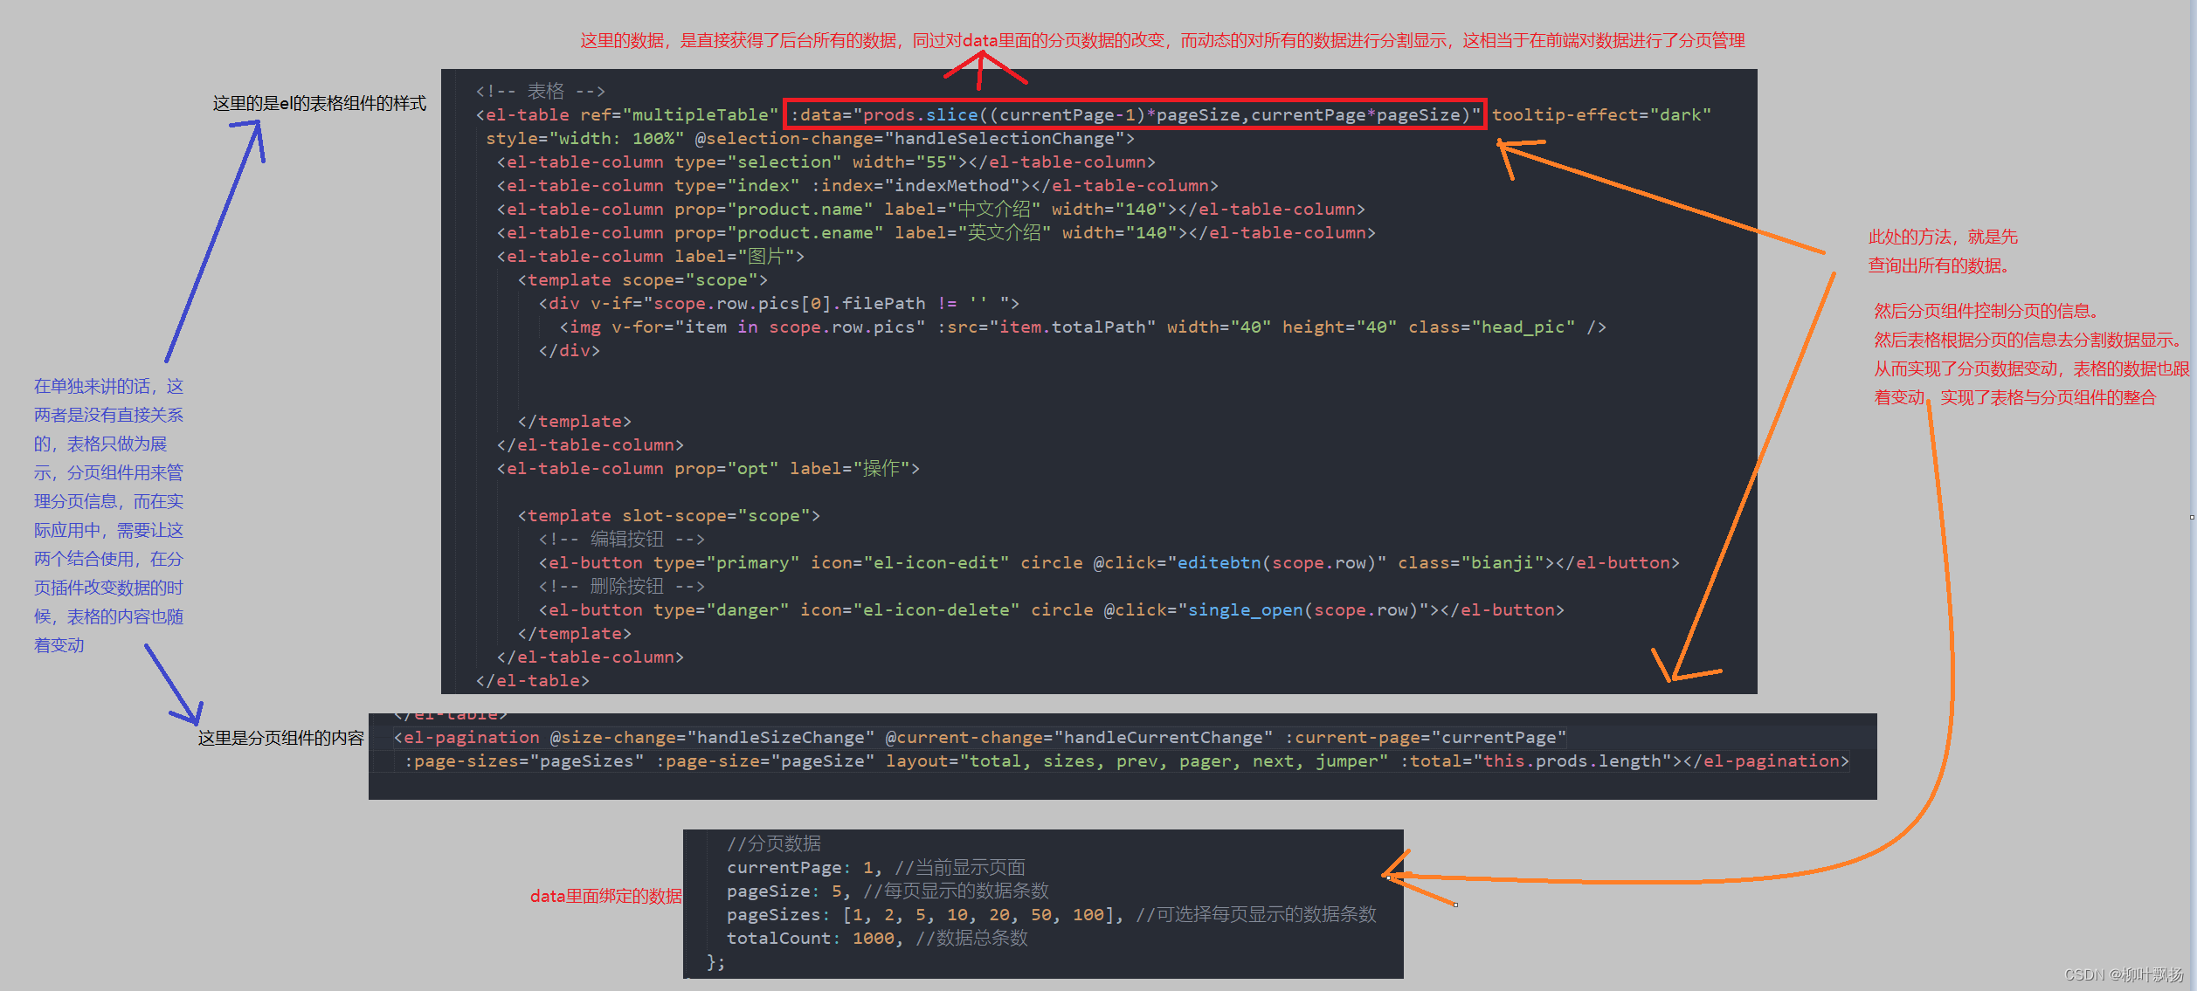Viewport: 2197px width, 991px height.
Task: Select :current-page="currentPage" attribute
Action: 1425,737
